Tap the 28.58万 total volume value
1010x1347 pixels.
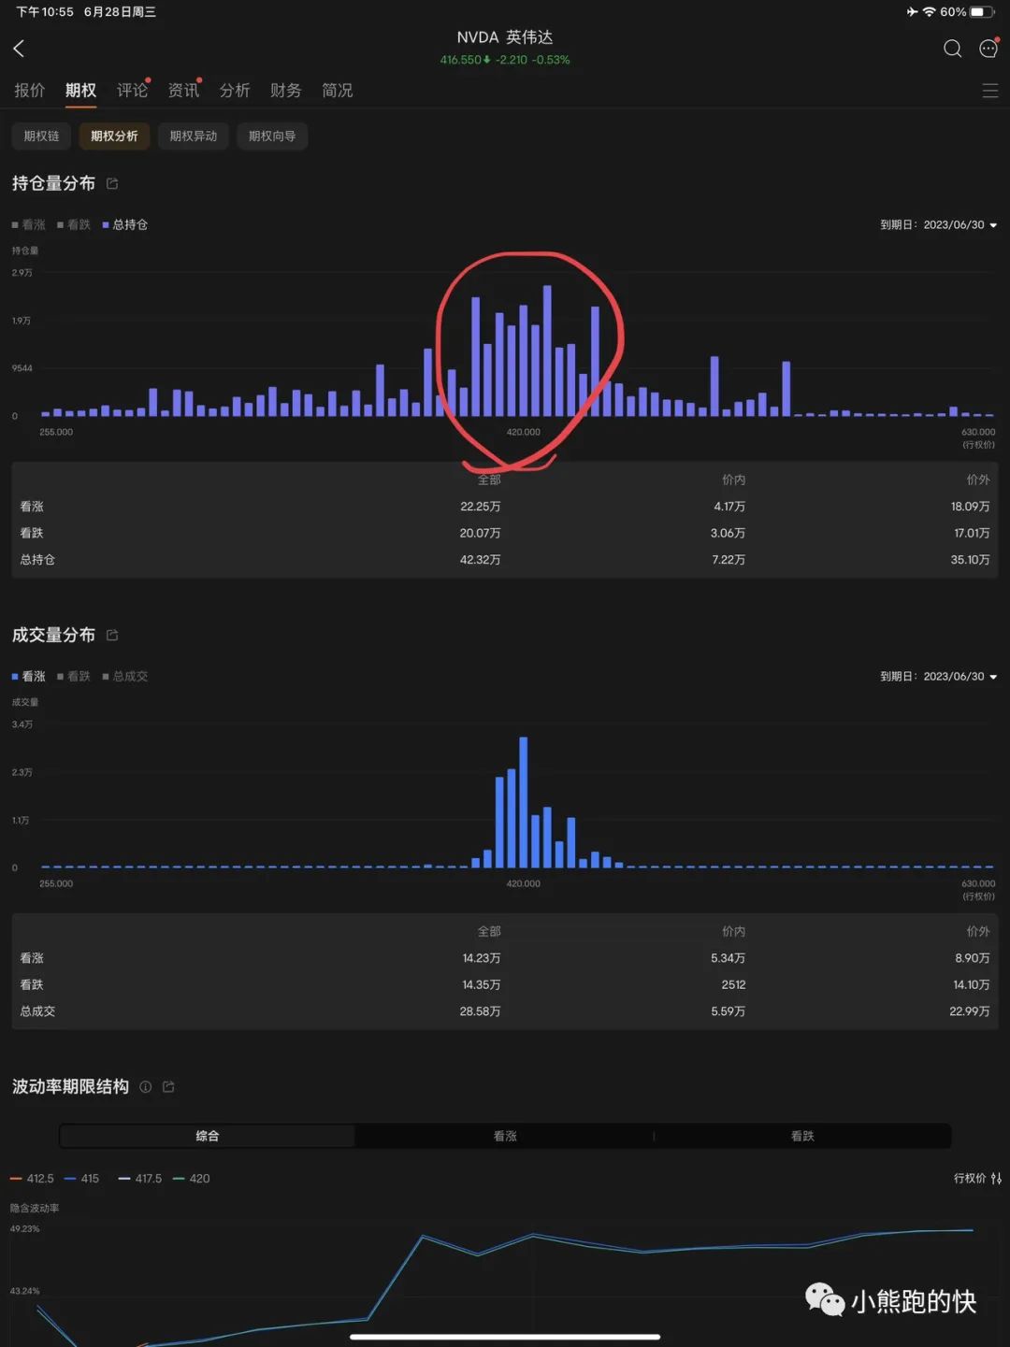(x=481, y=1011)
